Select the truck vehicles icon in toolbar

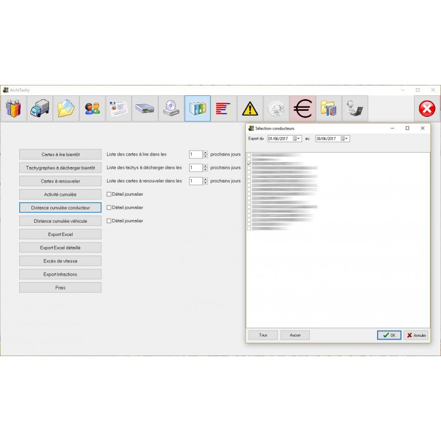pos(39,109)
